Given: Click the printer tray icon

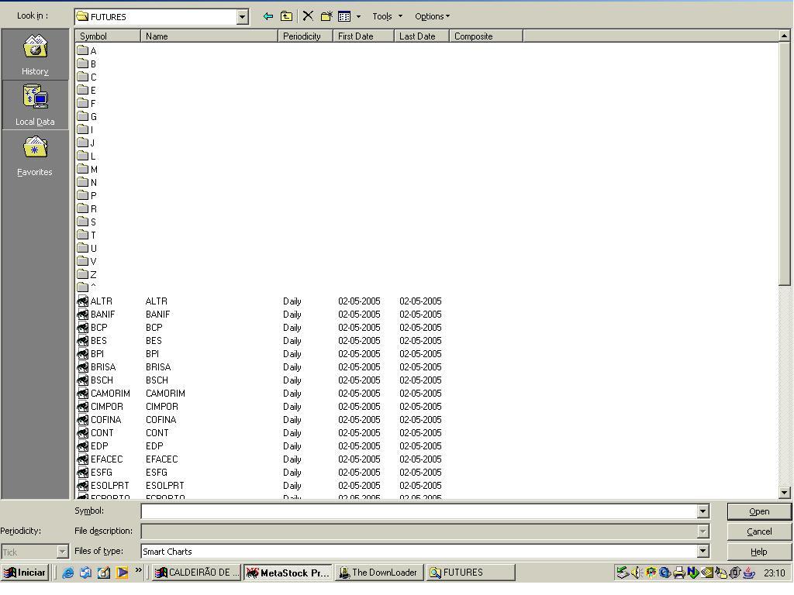Looking at the screenshot, I should click(x=679, y=573).
